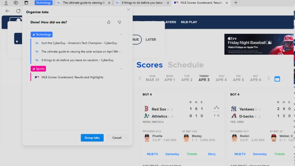Open more options for the Technology group
Screen dimensions: 295x166
[121, 34]
